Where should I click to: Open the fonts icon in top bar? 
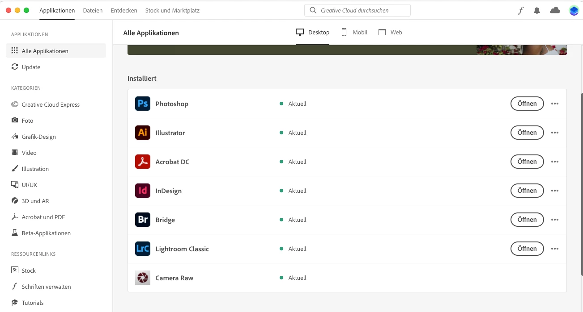pos(520,10)
